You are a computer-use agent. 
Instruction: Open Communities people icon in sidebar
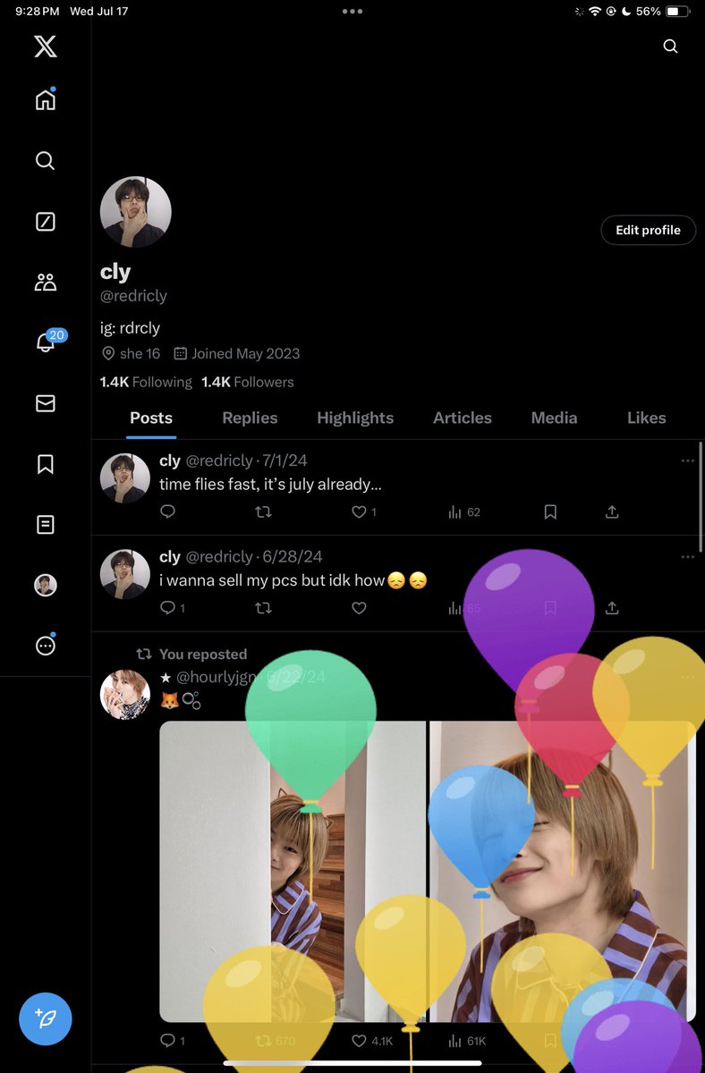pyautogui.click(x=46, y=283)
